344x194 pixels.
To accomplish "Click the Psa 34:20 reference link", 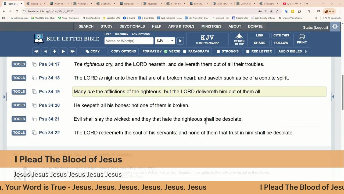I will (x=49, y=105).
